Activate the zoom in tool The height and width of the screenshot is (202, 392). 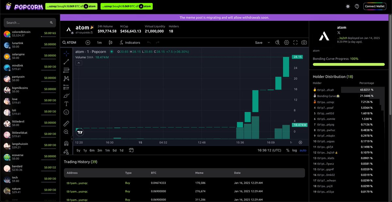point(66,132)
